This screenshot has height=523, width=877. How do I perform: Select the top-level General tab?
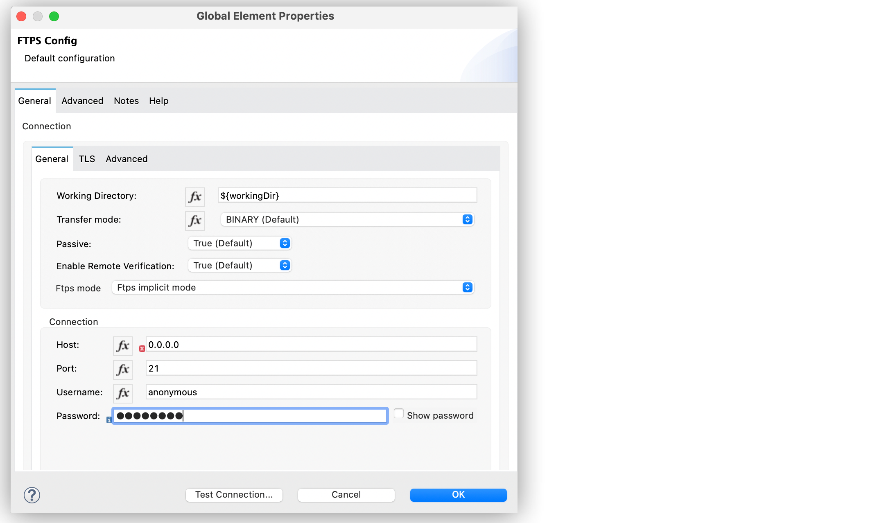click(34, 101)
